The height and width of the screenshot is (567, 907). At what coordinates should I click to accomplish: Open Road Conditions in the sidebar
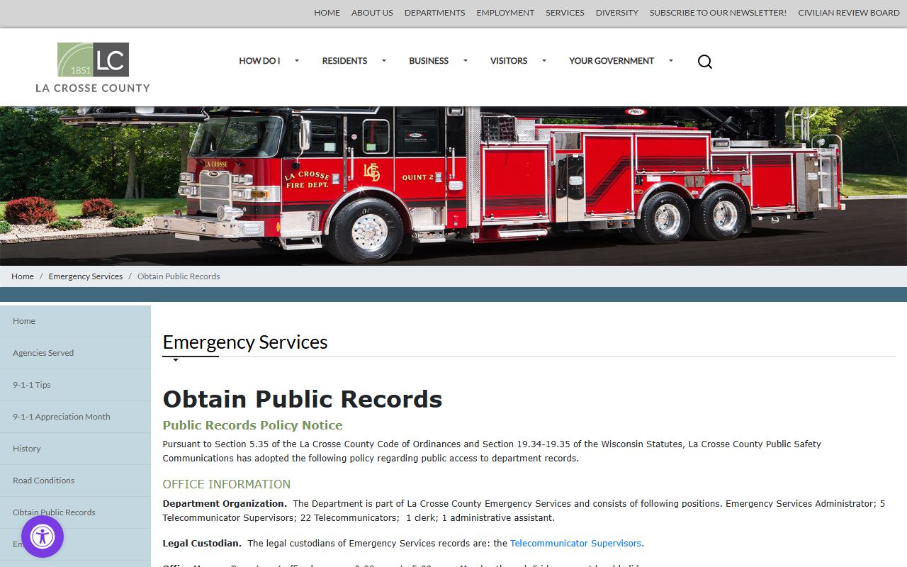click(75, 481)
